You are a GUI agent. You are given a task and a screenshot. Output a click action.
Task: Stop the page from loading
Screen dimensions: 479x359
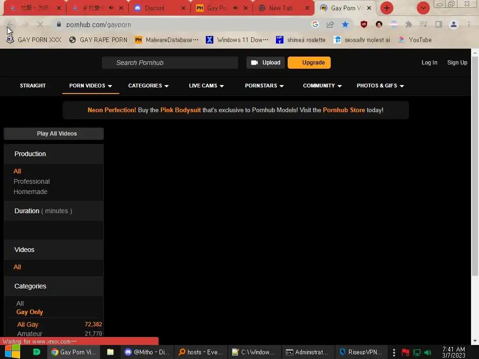(x=40, y=24)
